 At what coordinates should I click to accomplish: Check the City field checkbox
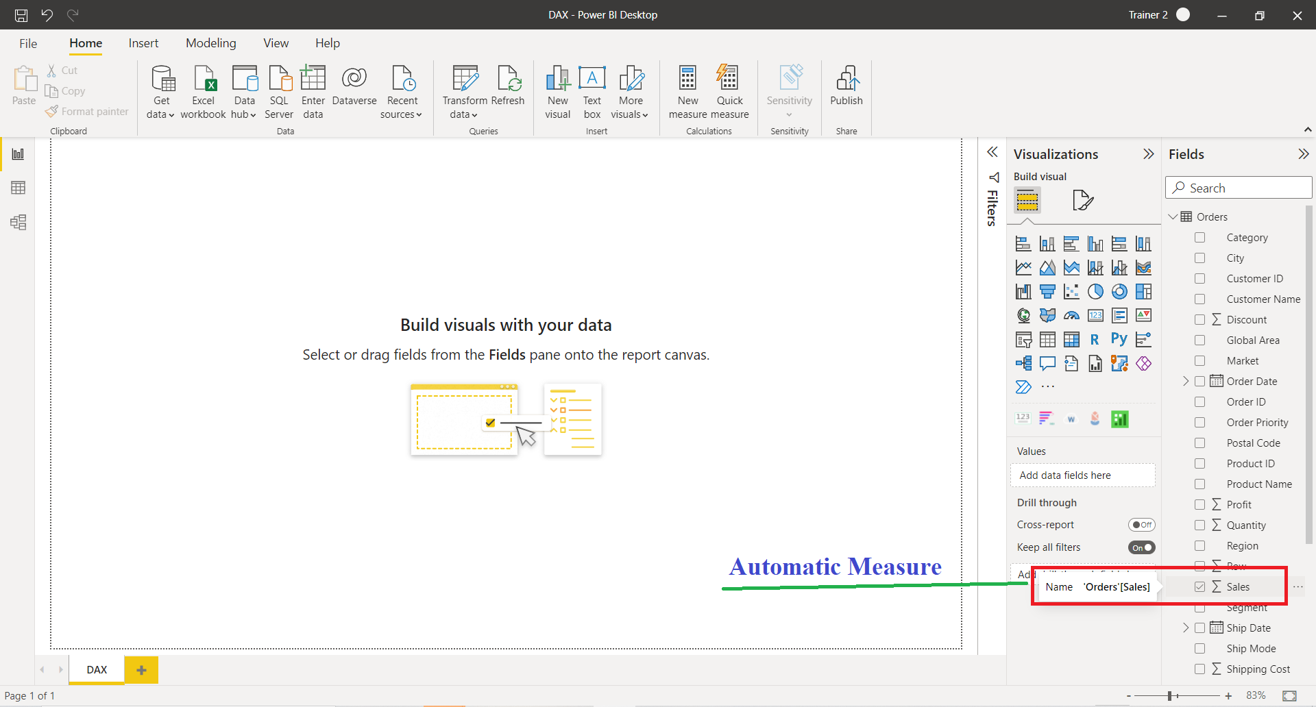[x=1199, y=258]
